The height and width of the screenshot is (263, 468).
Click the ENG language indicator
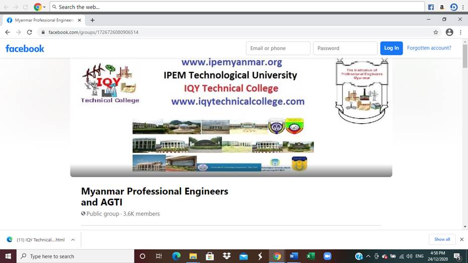point(419,256)
